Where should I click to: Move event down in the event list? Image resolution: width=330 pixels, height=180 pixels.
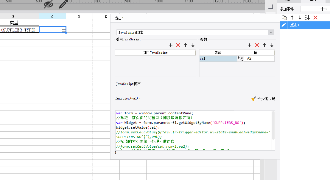pyautogui.click(x=300, y=18)
